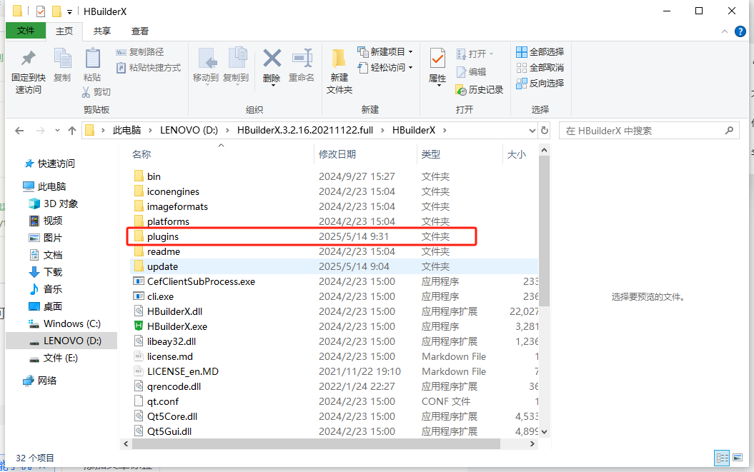
Task: Select the qt.conf file
Action: (x=334, y=401)
